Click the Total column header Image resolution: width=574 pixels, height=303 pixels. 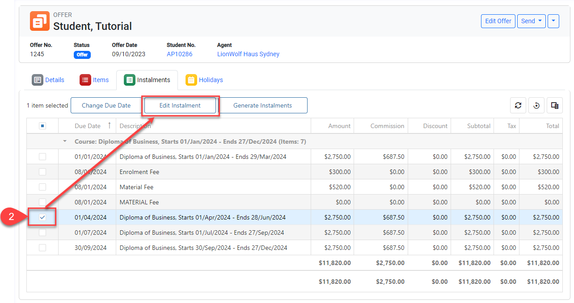click(552, 126)
